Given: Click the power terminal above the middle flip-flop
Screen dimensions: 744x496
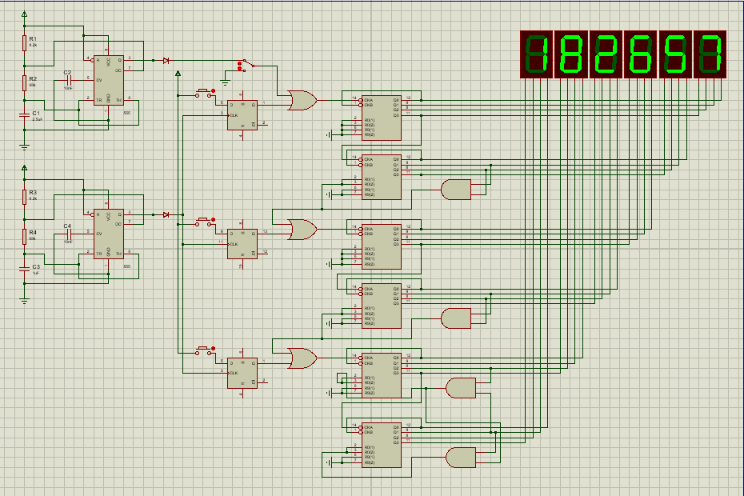Looking at the screenshot, I should tap(178, 73).
